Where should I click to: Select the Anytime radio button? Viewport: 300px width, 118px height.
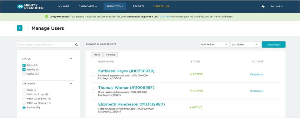(x=24, y=108)
